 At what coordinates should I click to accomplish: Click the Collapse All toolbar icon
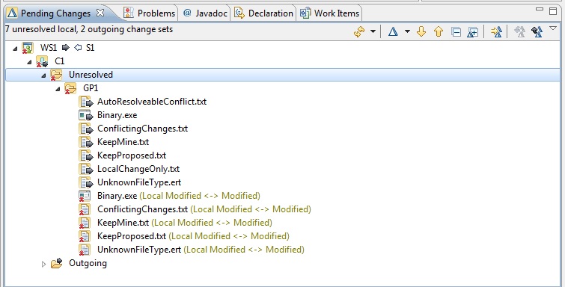click(x=456, y=32)
